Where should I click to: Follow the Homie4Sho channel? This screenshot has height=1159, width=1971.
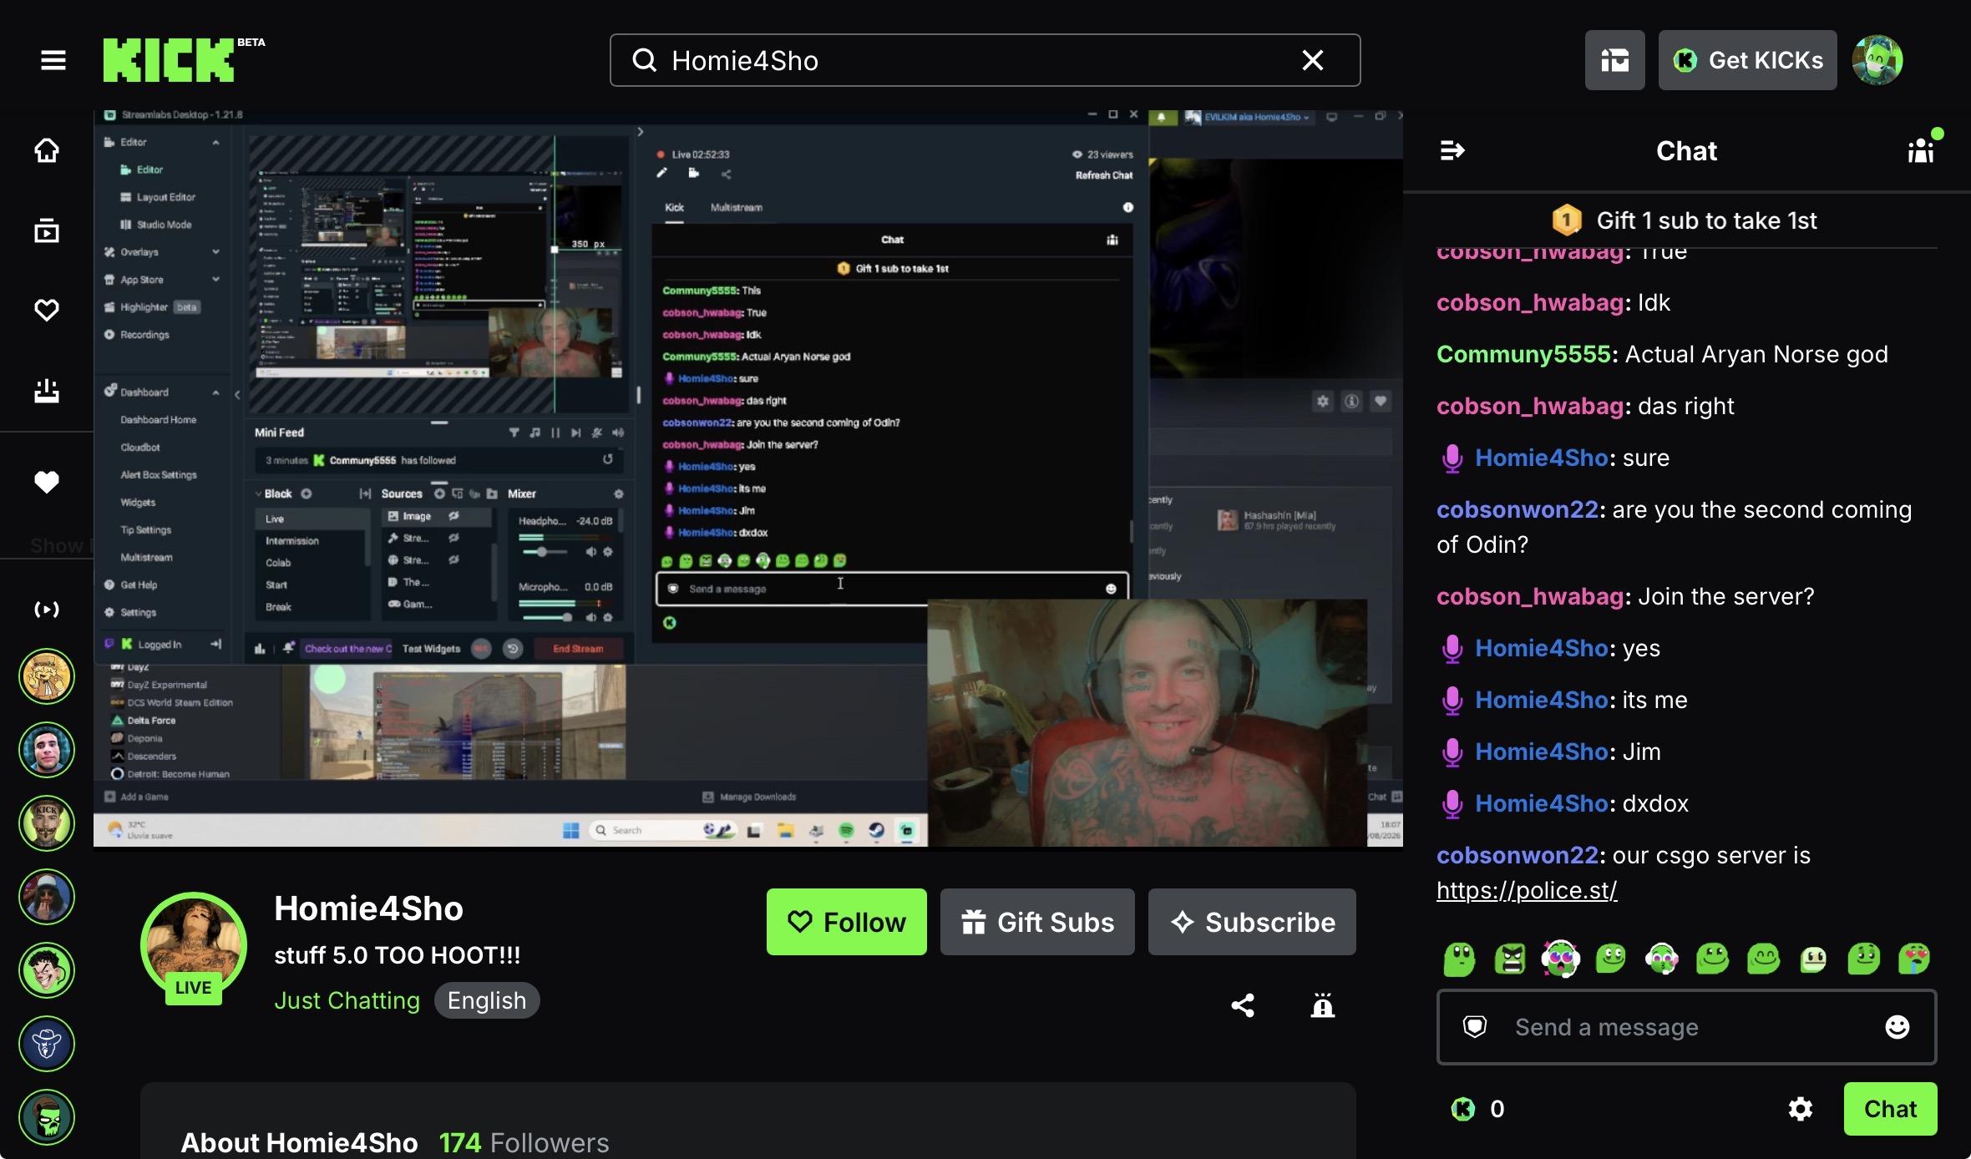847,922
